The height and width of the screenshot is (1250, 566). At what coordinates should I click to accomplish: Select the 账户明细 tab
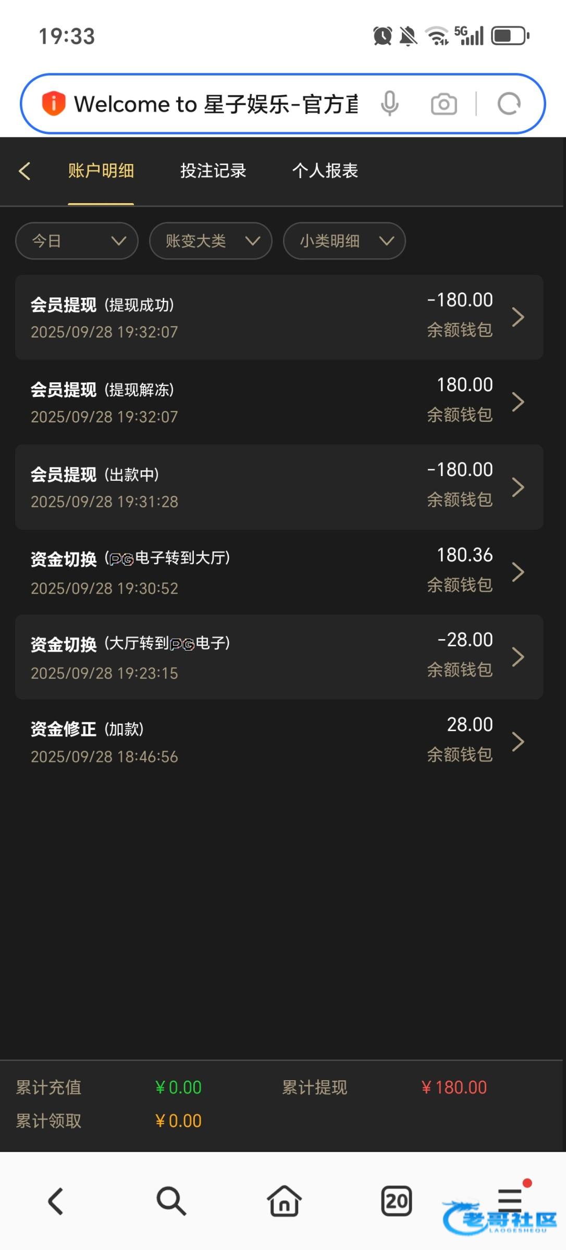click(101, 171)
